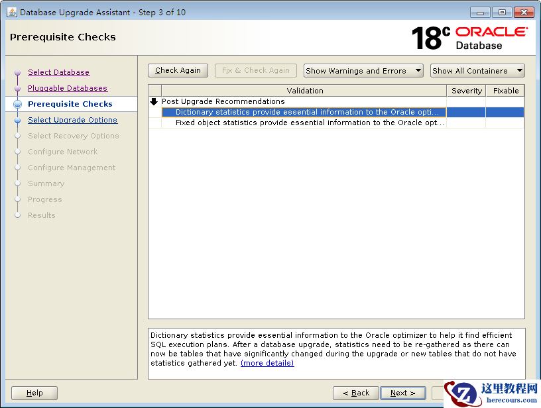
Task: Click the Fix & Check Again button
Action: click(x=256, y=70)
